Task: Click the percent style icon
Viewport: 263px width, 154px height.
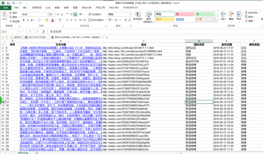Action: click(116, 20)
